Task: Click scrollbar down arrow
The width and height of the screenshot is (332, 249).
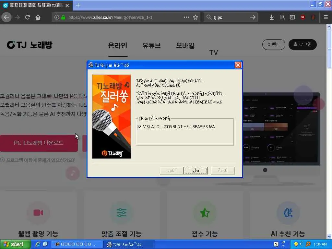Action: (329, 236)
